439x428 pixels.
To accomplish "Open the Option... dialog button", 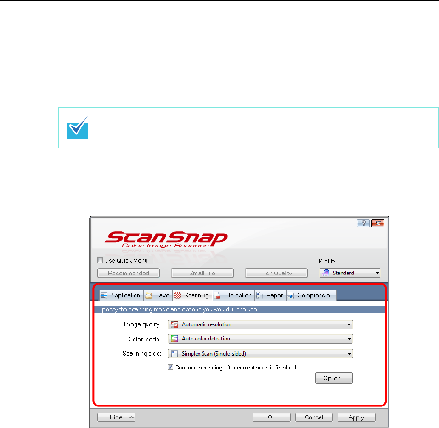I will (334, 378).
